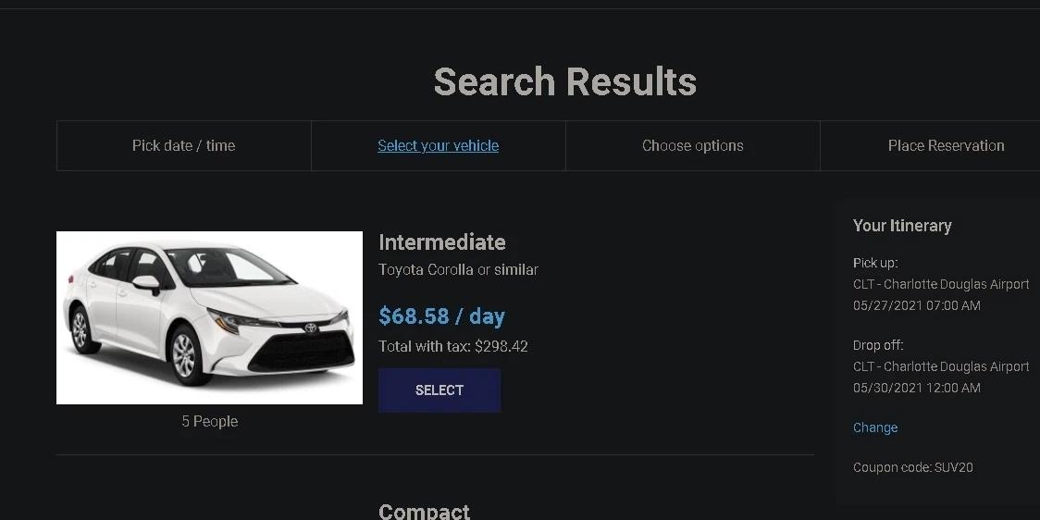Open the Change itinerary link
This screenshot has width=1040, height=520.
tap(875, 427)
